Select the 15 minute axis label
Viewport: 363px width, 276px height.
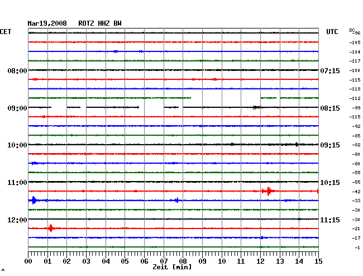point(318,261)
